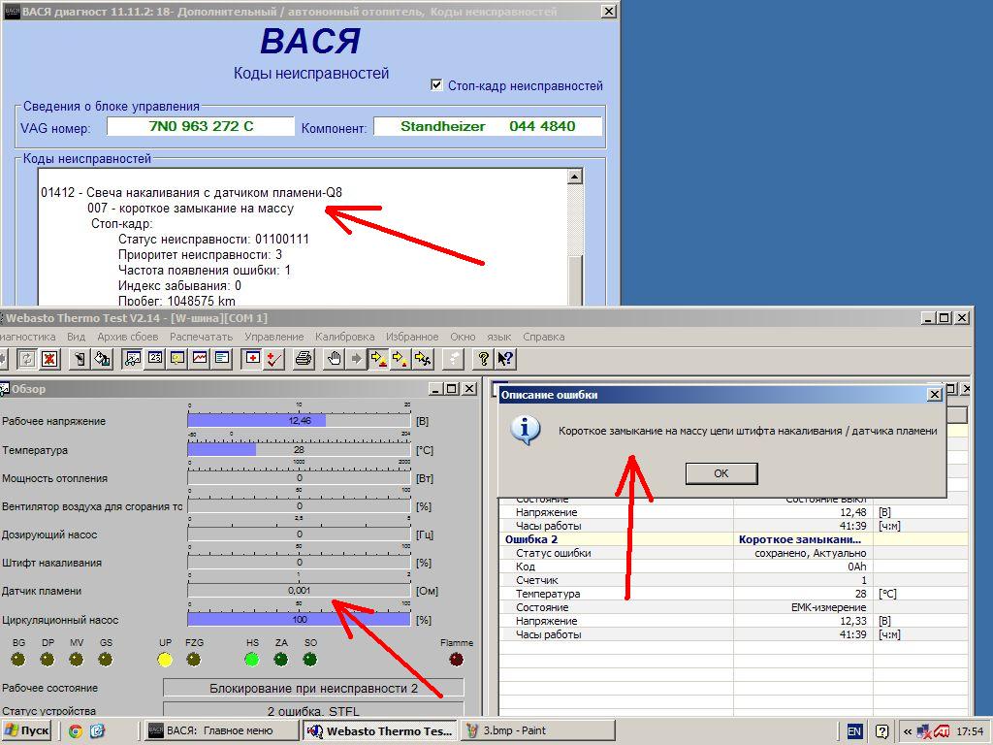The image size is (993, 745).
Task: Click the window icon showing number 23
Action: [x=155, y=359]
